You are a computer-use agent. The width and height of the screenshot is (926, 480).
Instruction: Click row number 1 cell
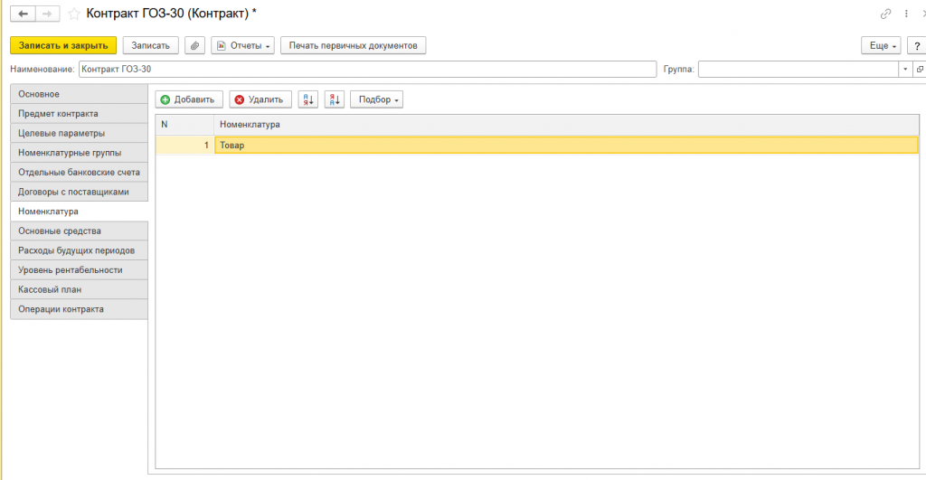tap(184, 145)
